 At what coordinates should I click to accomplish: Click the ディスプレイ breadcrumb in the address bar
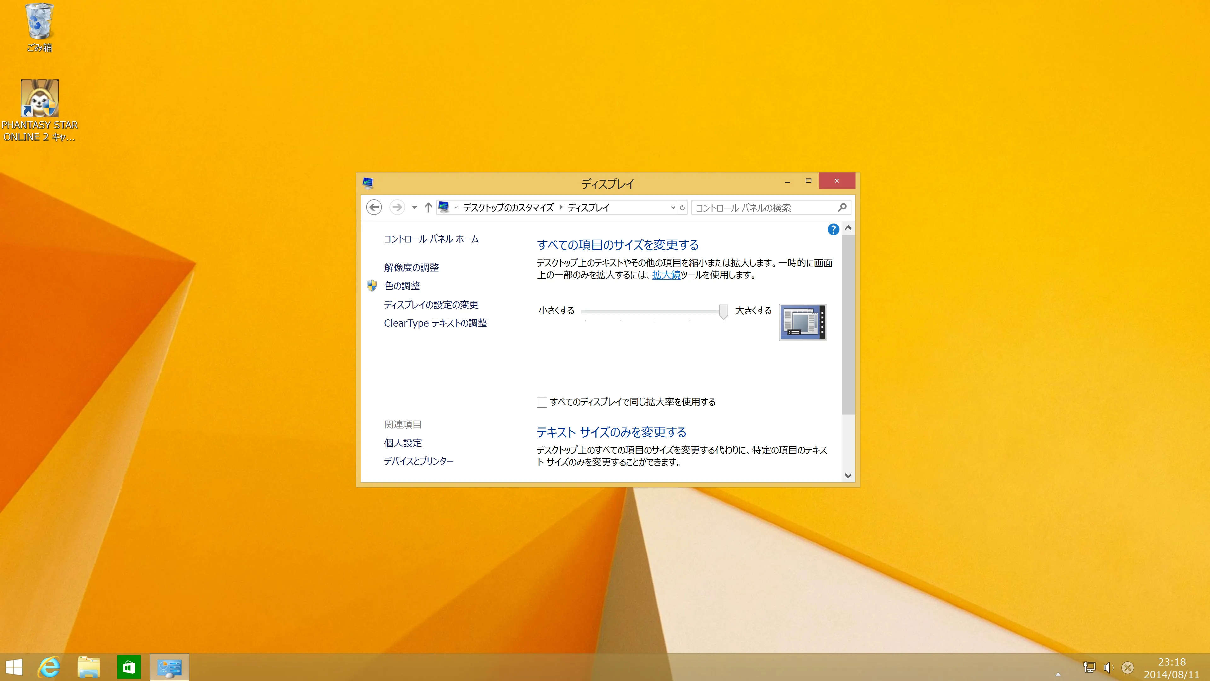point(589,208)
